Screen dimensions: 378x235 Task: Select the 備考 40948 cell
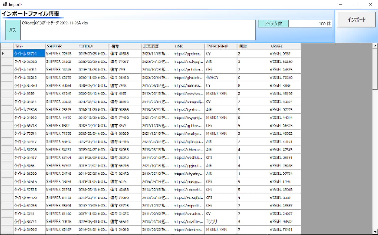click(x=125, y=53)
